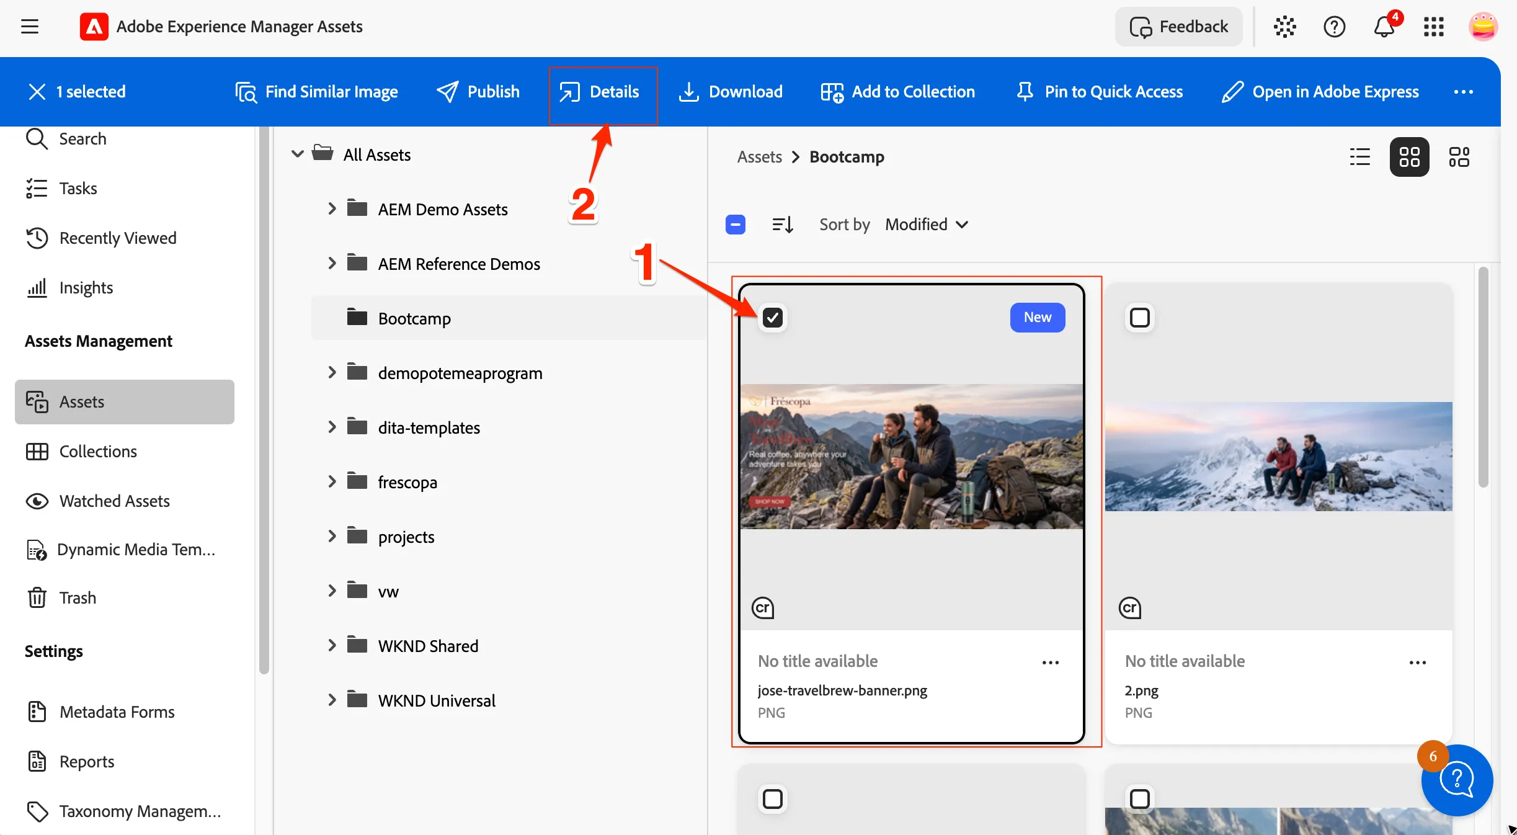Open more actions ellipsis in blue toolbar
This screenshot has width=1517, height=835.
coord(1463,92)
